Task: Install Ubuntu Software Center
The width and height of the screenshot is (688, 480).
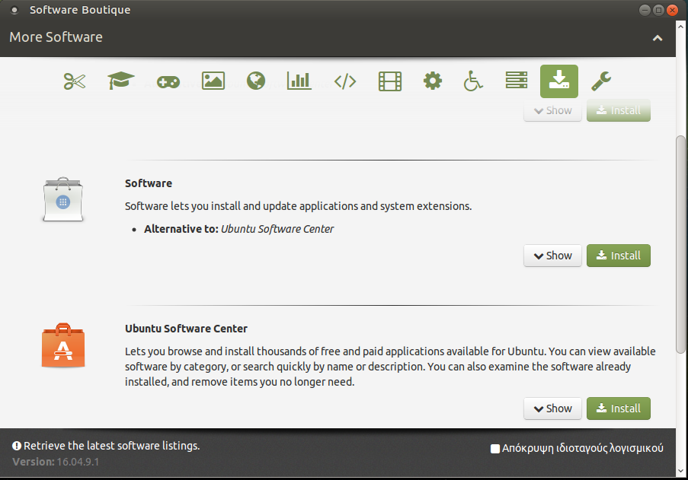Action: (x=618, y=408)
